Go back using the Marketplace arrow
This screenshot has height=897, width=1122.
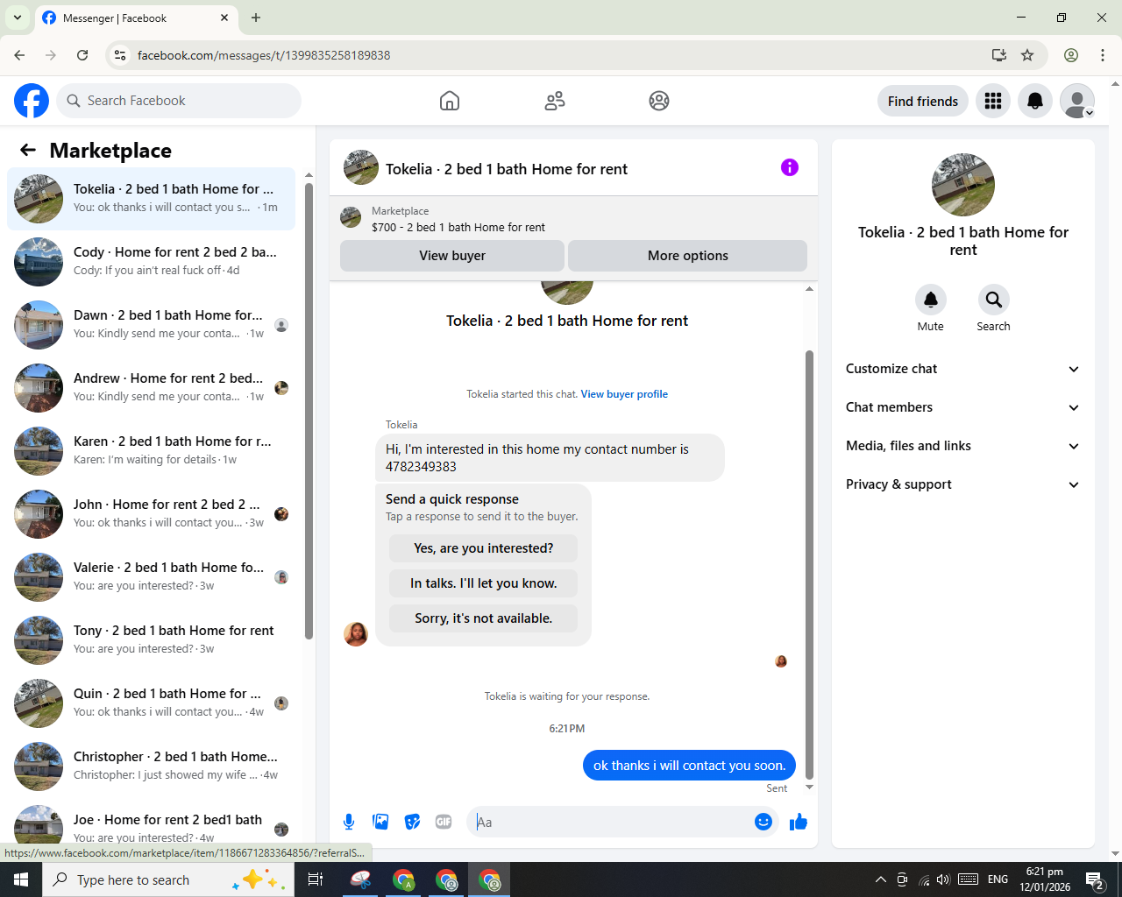(28, 151)
